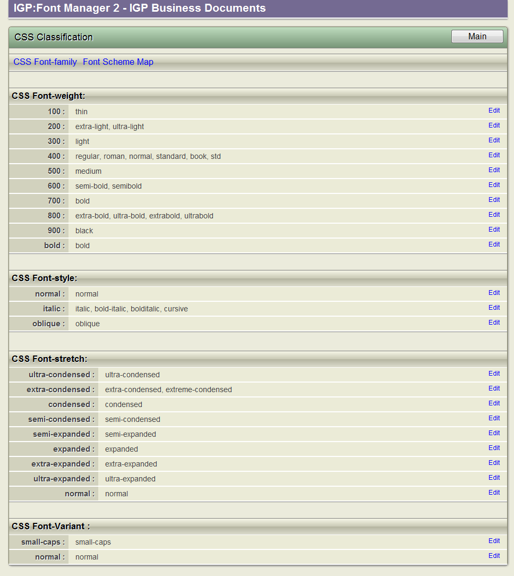Edit the oblique font-style row
The height and width of the screenshot is (576, 514).
tap(494, 323)
